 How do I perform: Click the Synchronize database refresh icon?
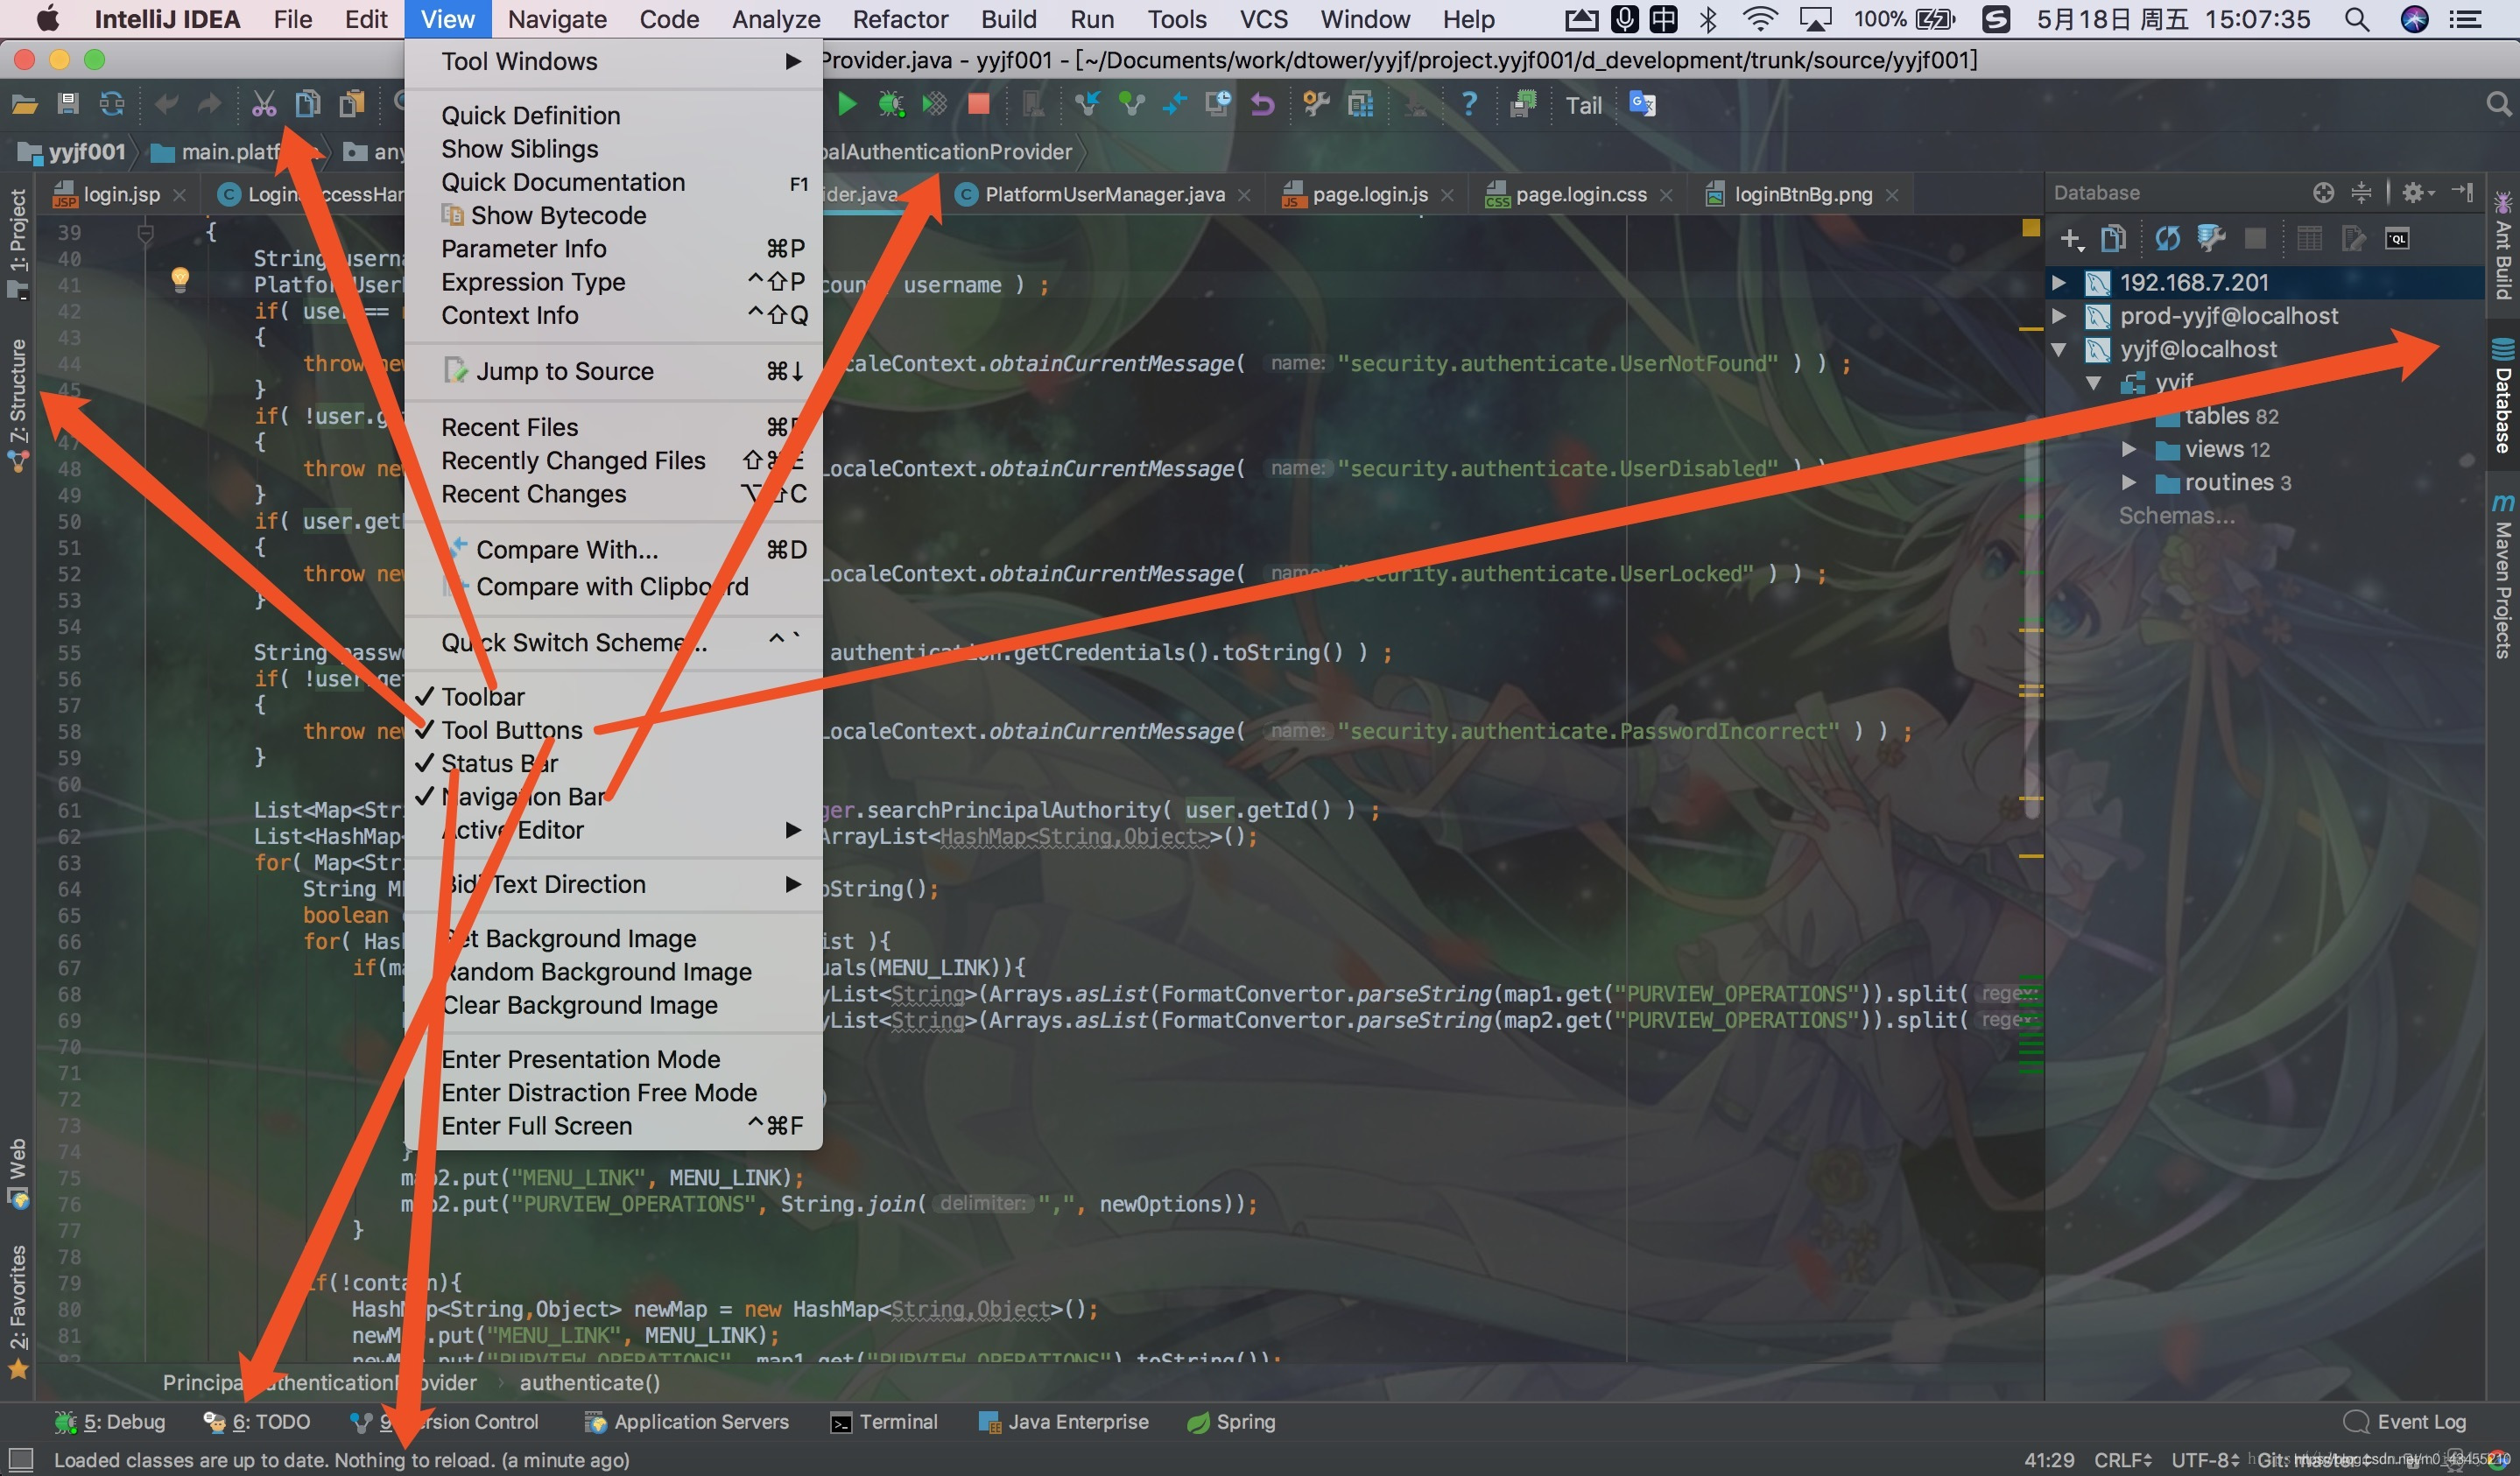(2167, 239)
